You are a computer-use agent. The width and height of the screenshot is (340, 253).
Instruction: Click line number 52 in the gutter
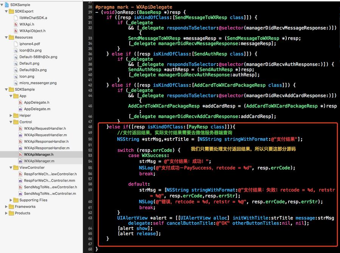click(90, 150)
